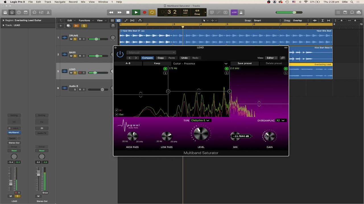This screenshot has height=204, width=364.
Task: Click the plugin Copy button
Action: (161, 58)
